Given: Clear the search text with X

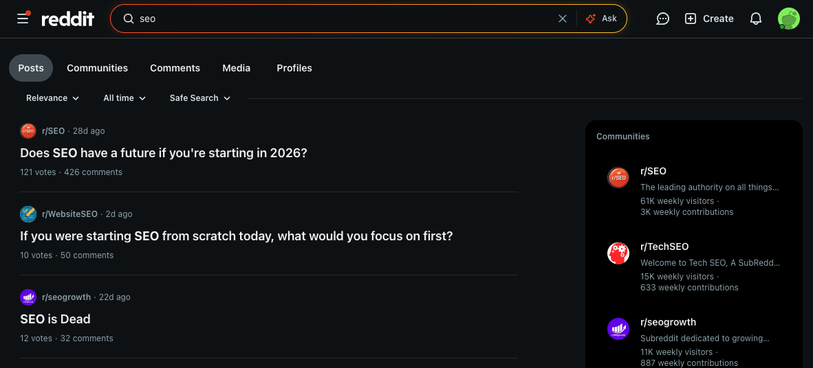Looking at the screenshot, I should pyautogui.click(x=563, y=19).
